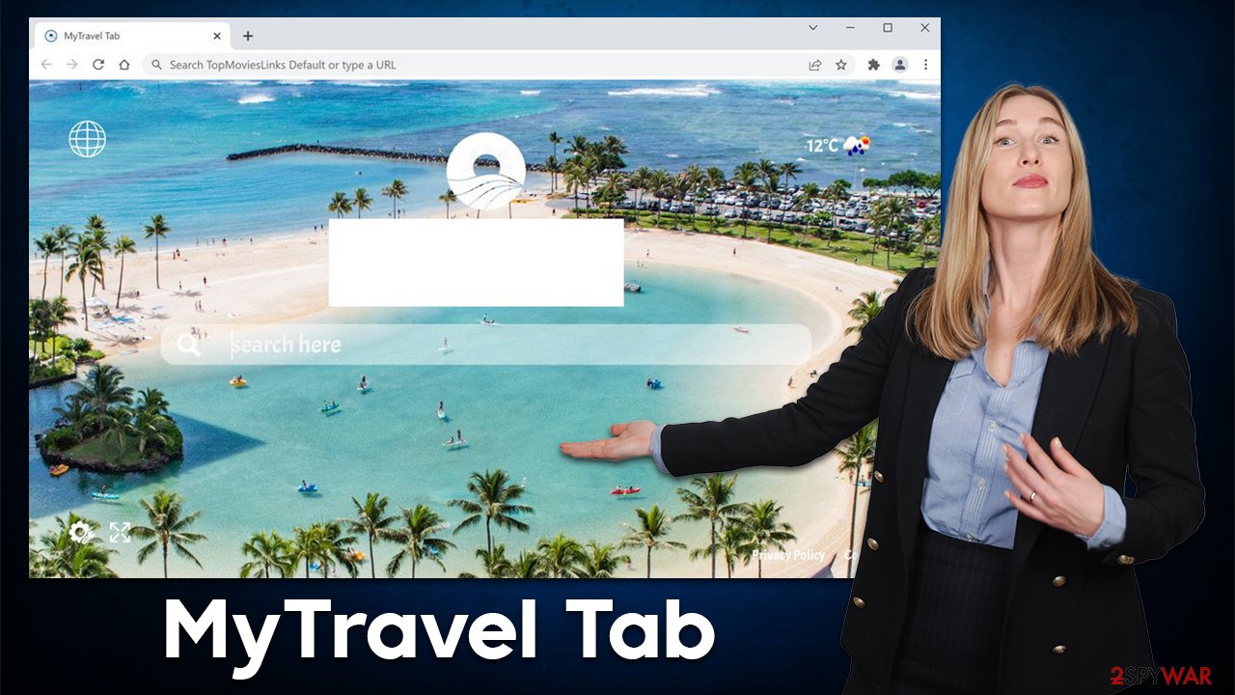Click the browser forward arrow
The image size is (1235, 695).
[72, 65]
